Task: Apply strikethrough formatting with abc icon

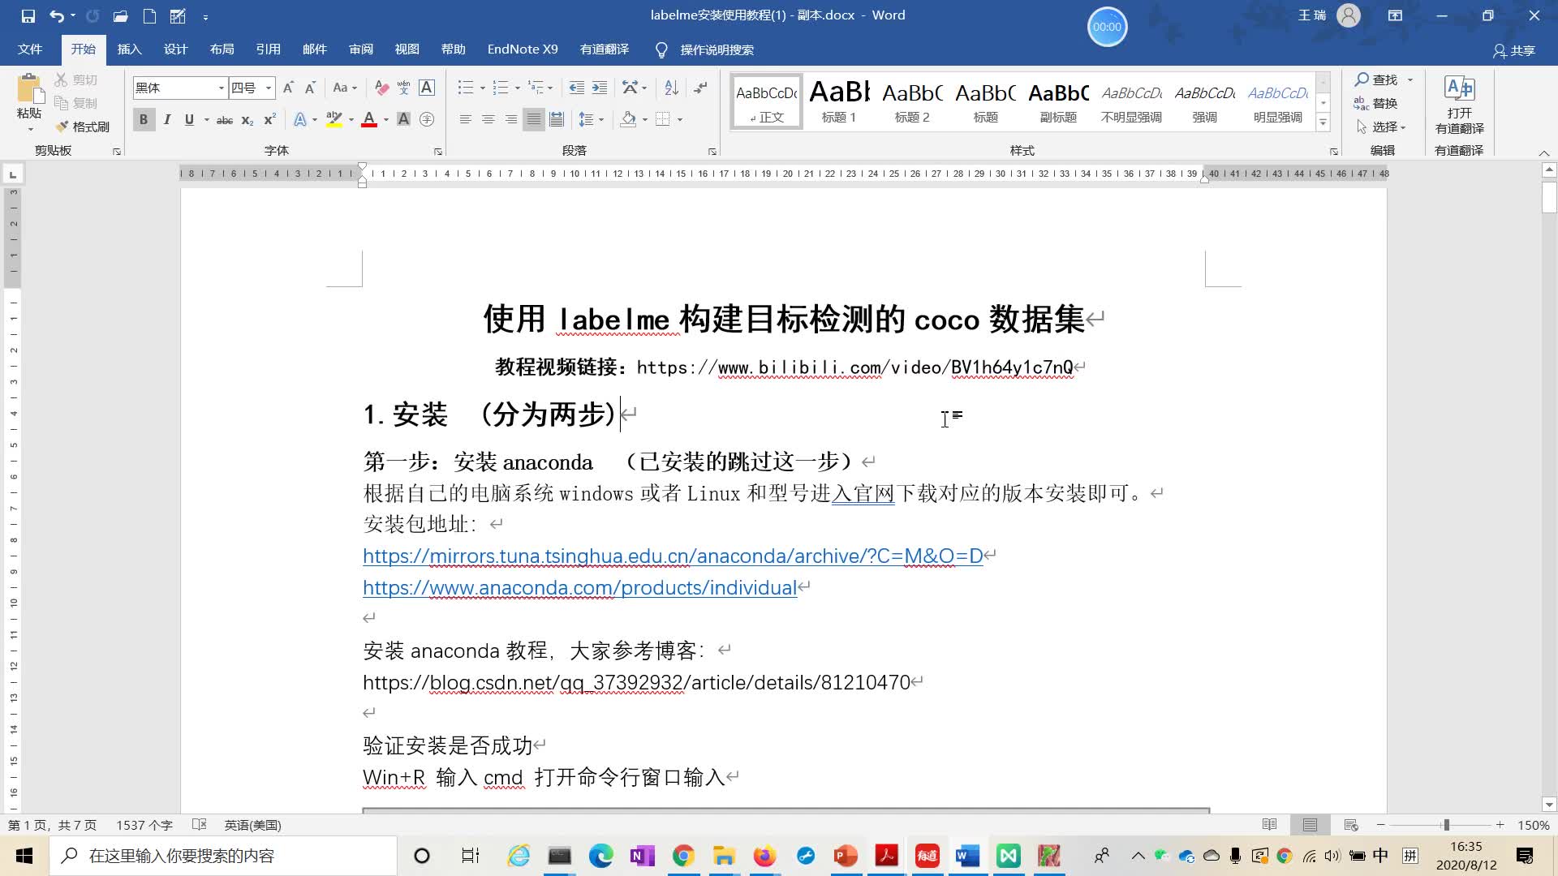Action: (x=225, y=120)
